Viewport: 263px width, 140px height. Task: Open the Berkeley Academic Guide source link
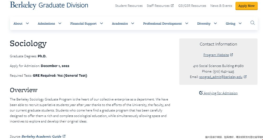41,137
